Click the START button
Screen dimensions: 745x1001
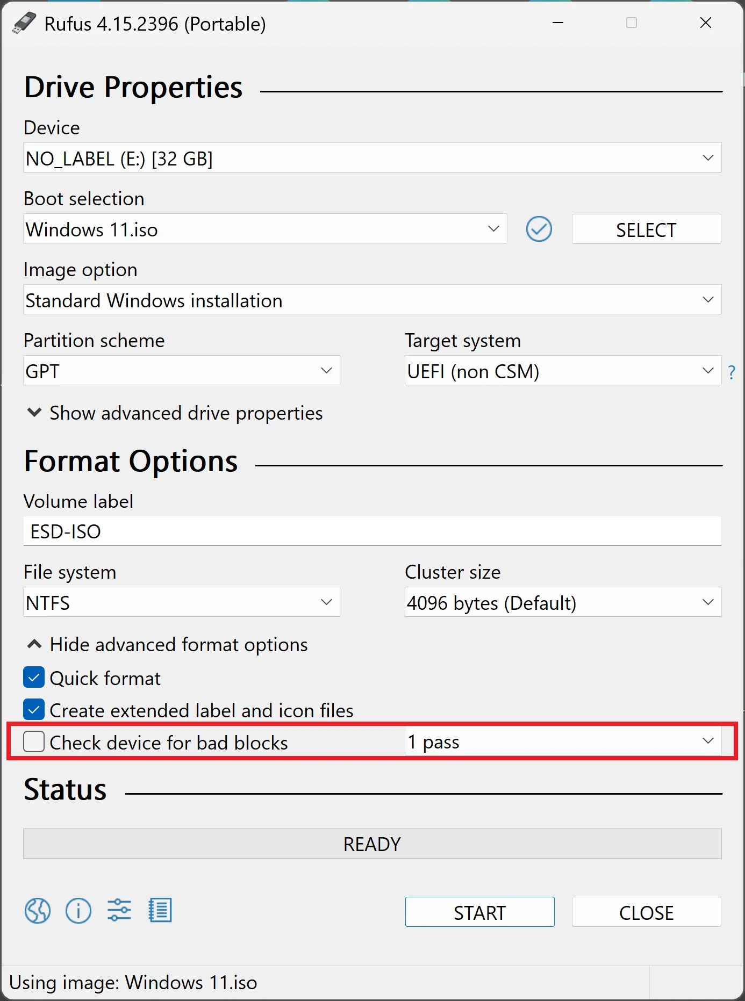pos(479,912)
